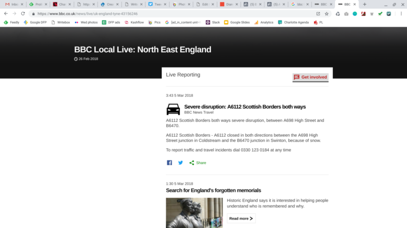Click the browser forward arrow

14,14
